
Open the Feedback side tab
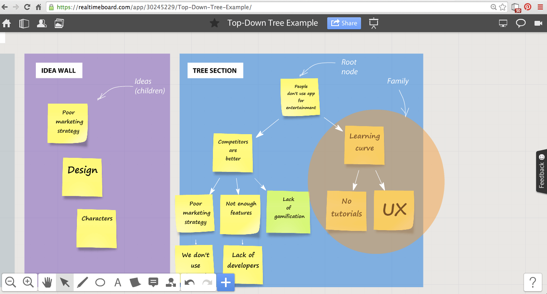click(x=542, y=171)
